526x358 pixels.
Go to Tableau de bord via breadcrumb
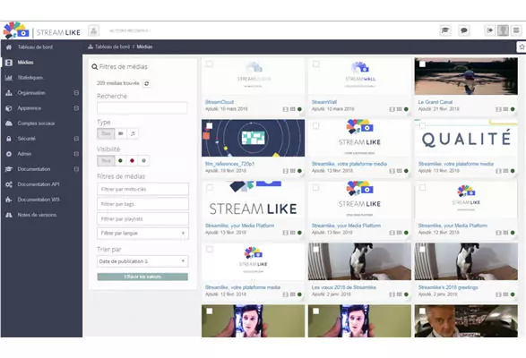[112, 47]
